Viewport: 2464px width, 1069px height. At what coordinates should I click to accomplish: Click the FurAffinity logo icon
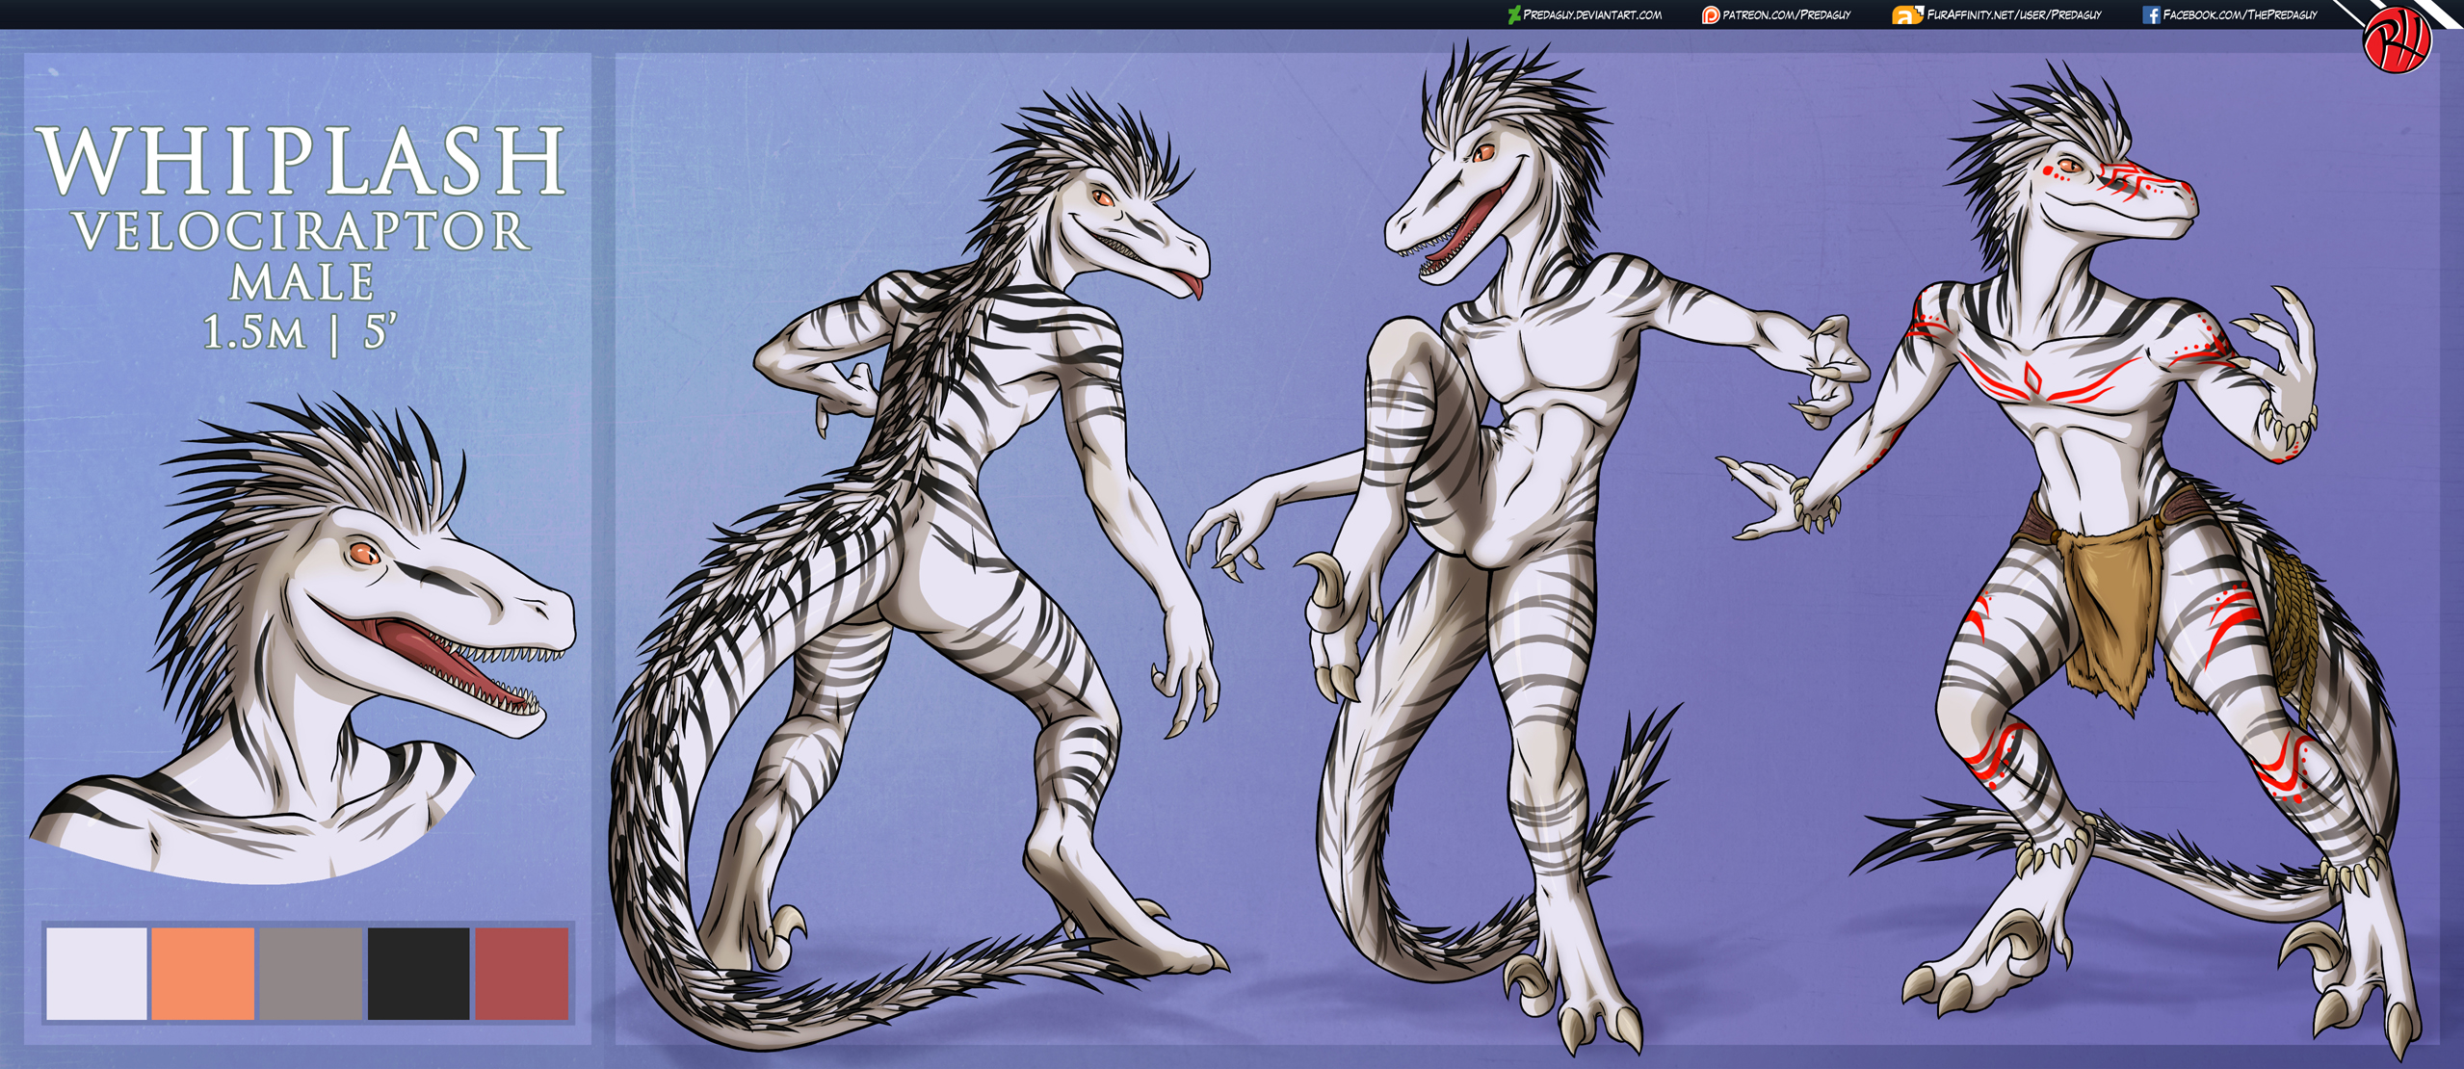point(1906,15)
